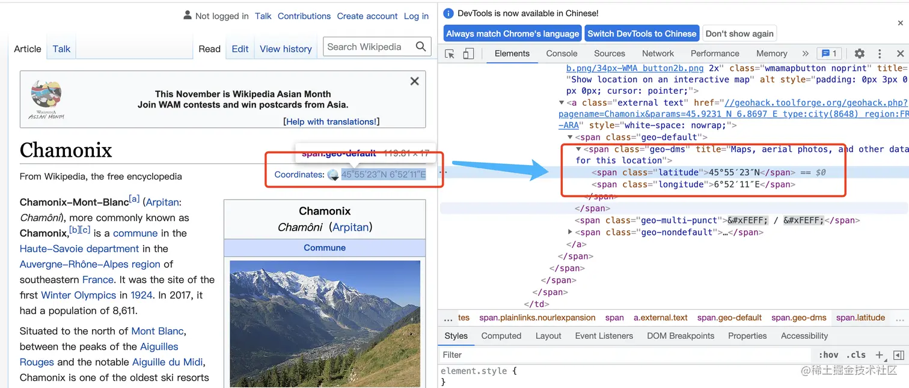Open the Talk link in the user bar
Image resolution: width=909 pixels, height=388 pixels.
(x=263, y=16)
